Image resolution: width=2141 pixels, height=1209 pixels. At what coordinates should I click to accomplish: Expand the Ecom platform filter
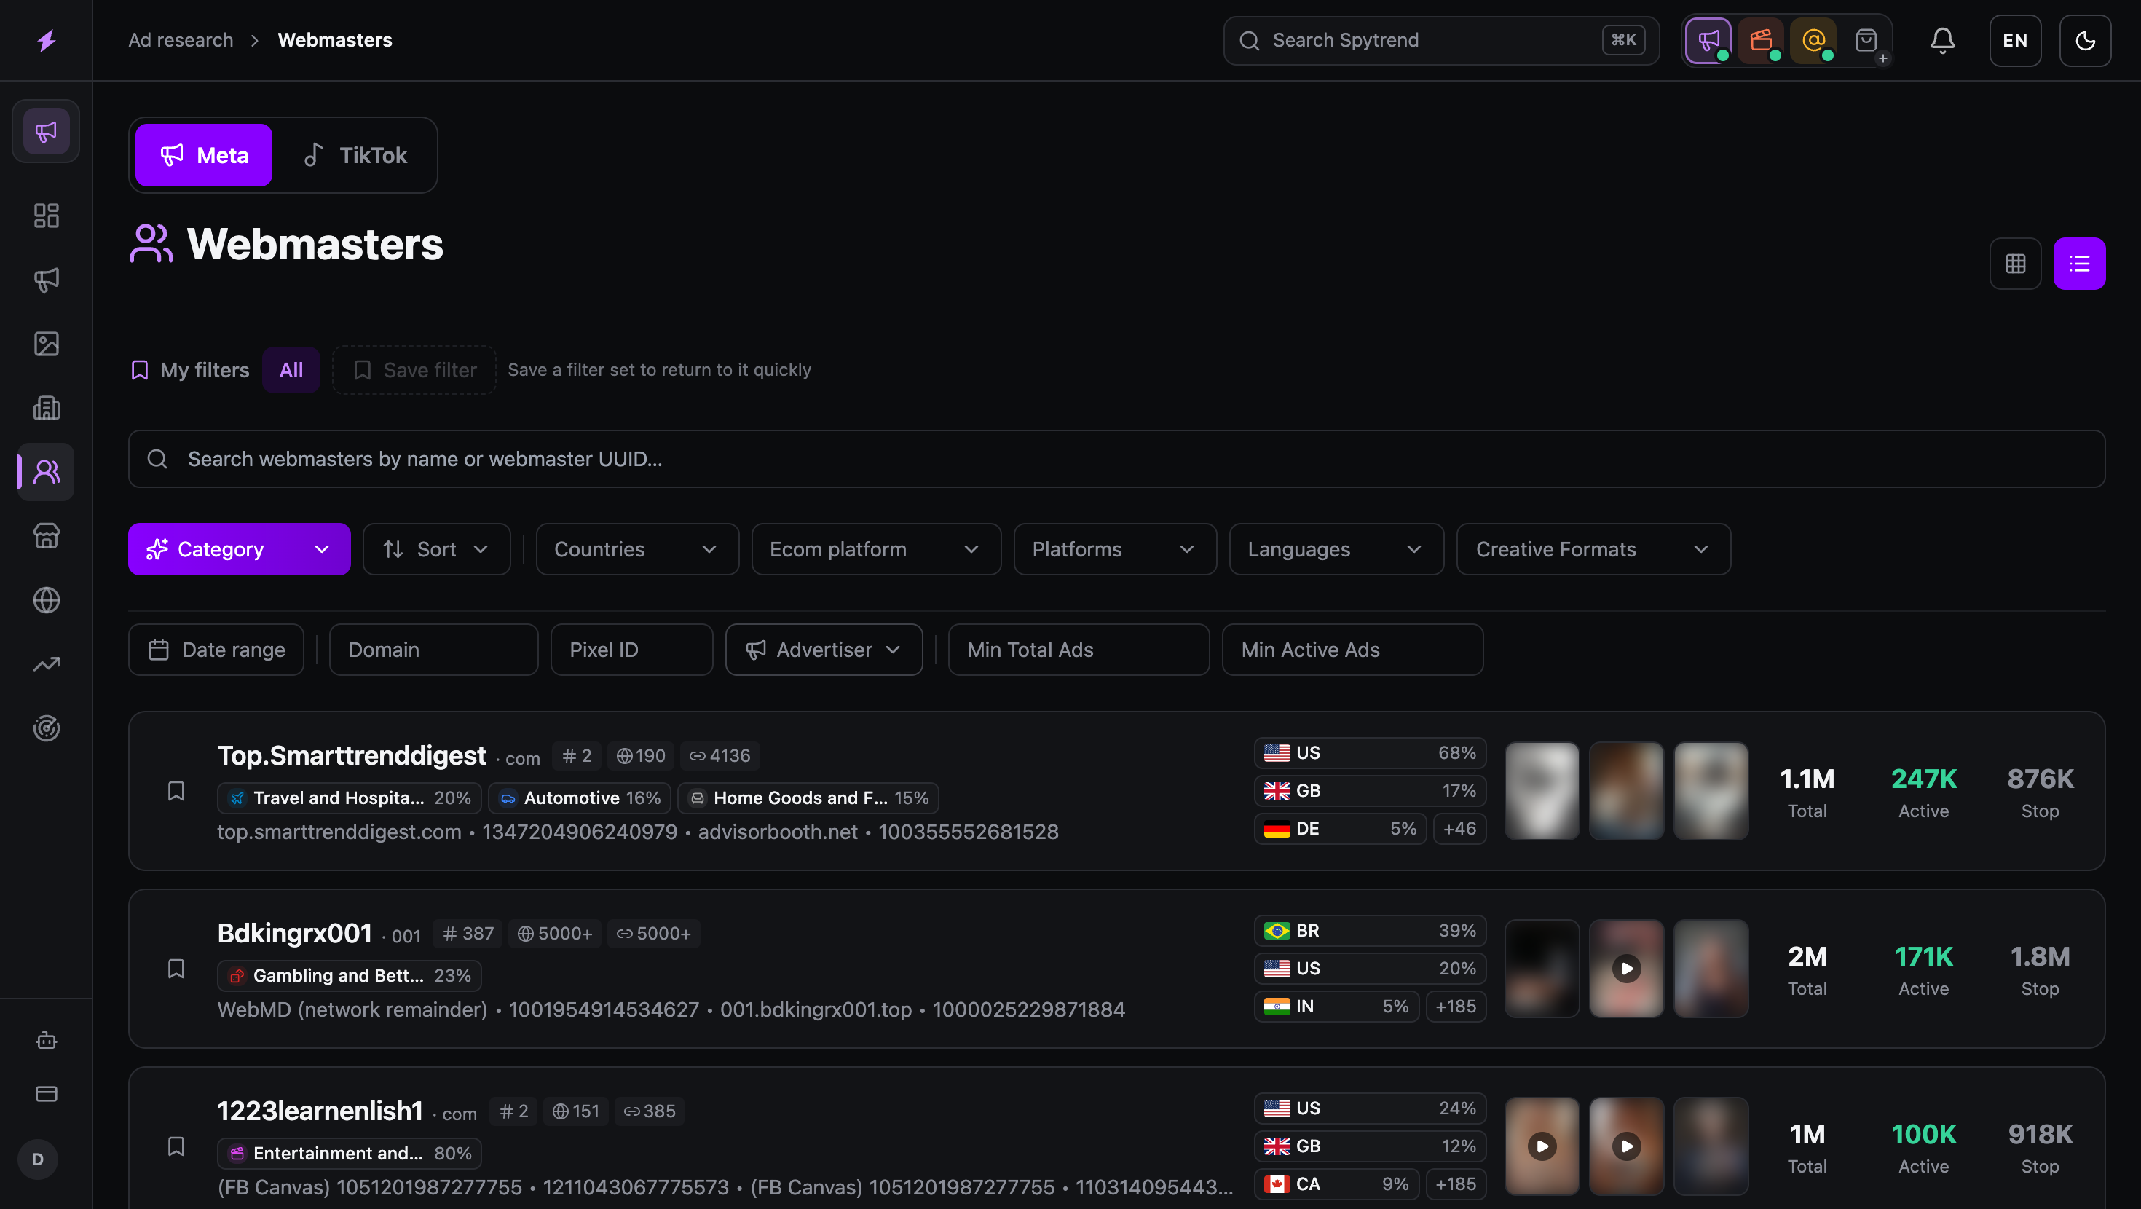click(x=876, y=549)
